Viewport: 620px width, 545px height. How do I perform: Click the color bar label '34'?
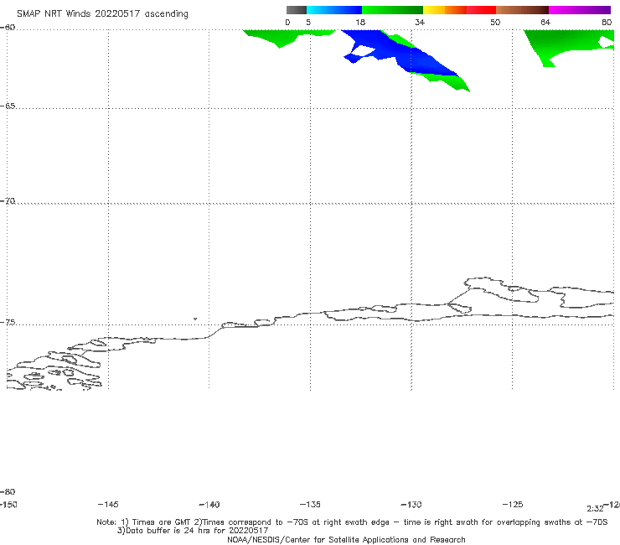coord(420,22)
